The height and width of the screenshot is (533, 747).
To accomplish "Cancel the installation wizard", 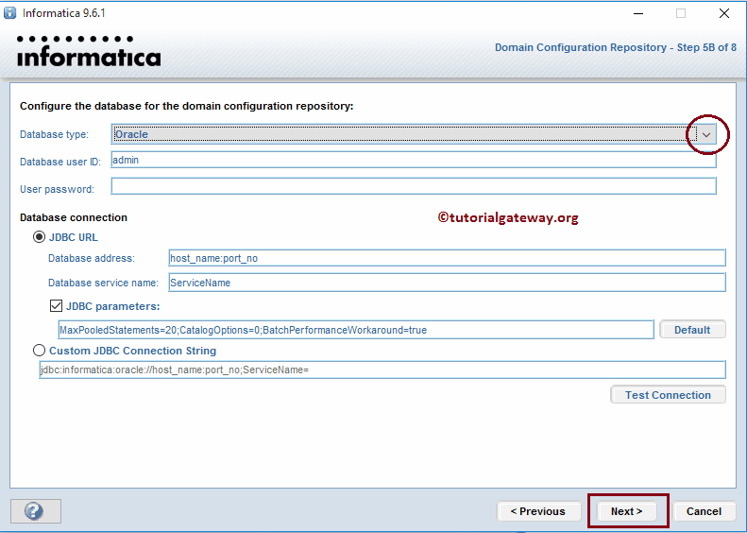I will pos(704,511).
